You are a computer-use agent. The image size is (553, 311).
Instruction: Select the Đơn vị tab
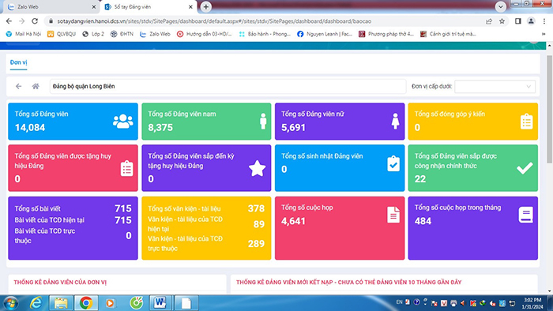[18, 62]
